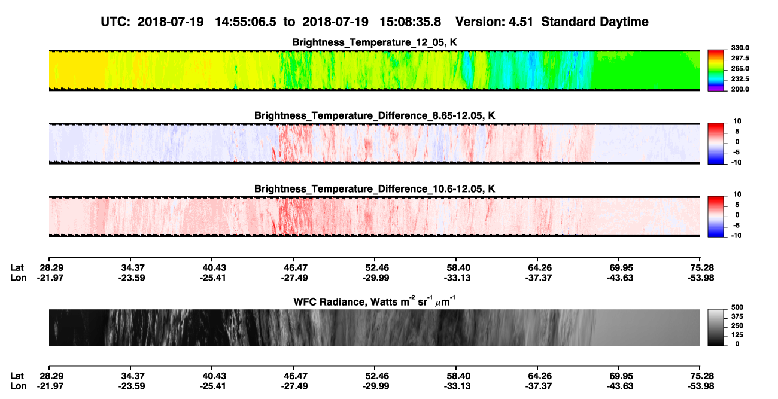Click the '232.5' colorbar tick label
This screenshot has width=778, height=399.
(x=740, y=79)
